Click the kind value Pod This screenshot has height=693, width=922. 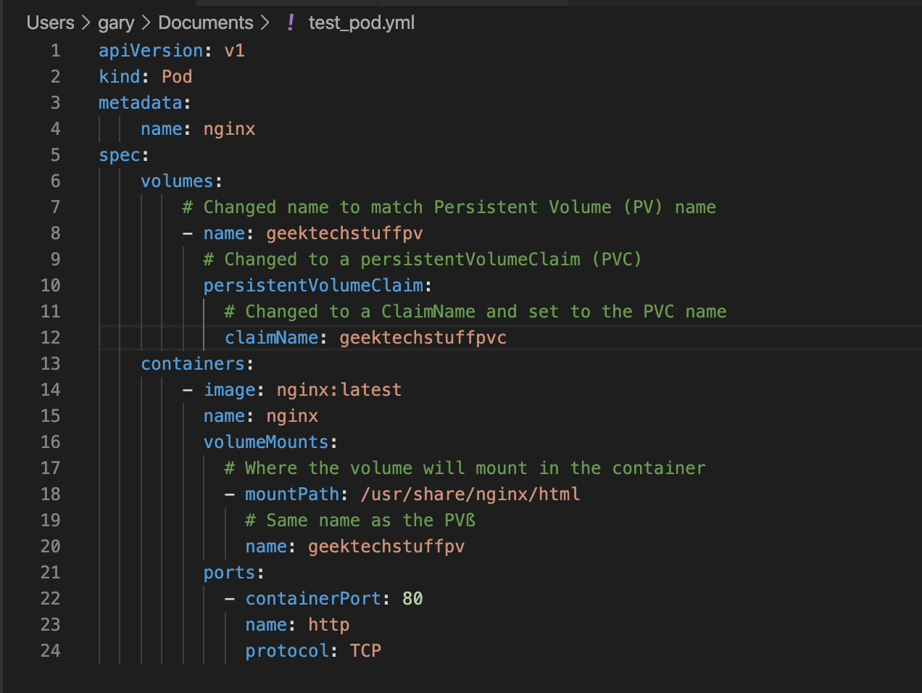(x=177, y=76)
